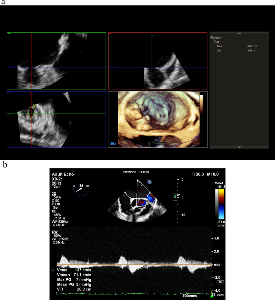275x300 pixels.
Task: Click the m/s velocity unit label
Action: 217,265
